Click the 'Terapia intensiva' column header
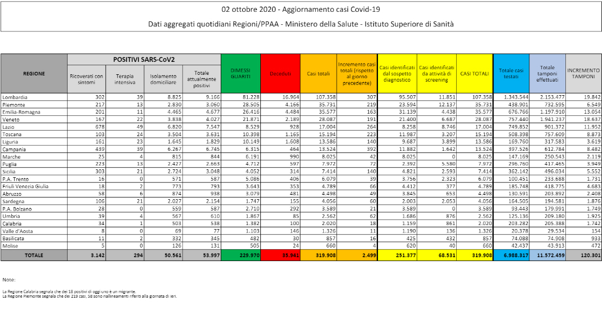The image size is (602, 314). (125, 79)
